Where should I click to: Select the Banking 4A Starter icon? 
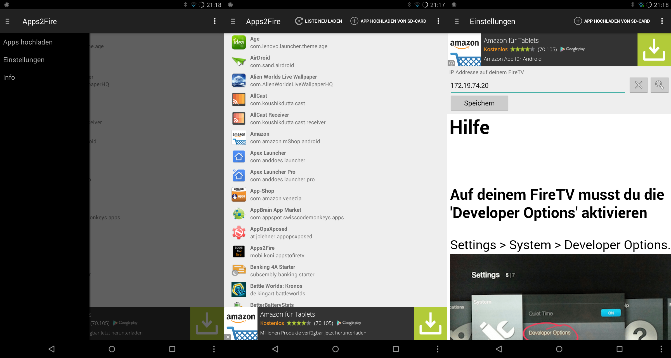[x=239, y=271]
